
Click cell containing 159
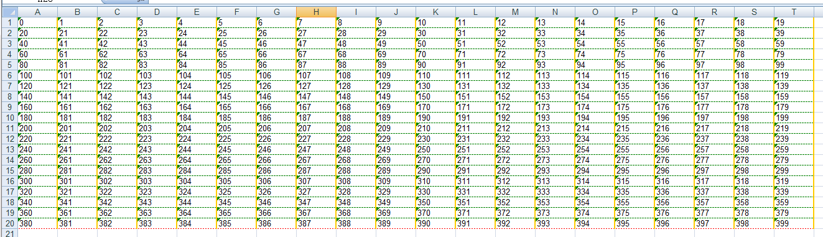pyautogui.click(x=794, y=96)
